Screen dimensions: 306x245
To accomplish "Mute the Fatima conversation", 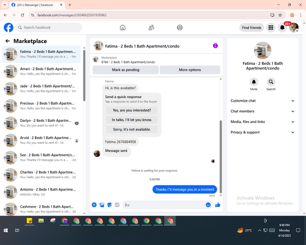I will (x=254, y=82).
